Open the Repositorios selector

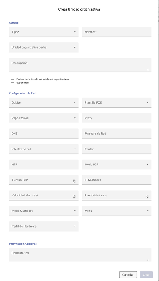pyautogui.click(x=43, y=118)
